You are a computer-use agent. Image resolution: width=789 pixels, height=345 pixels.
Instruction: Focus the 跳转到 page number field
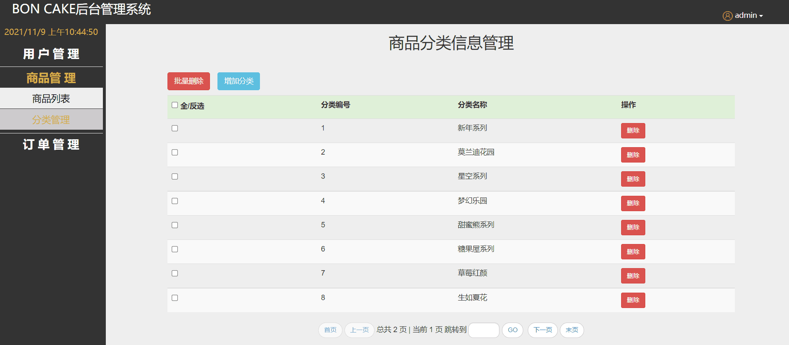(484, 330)
